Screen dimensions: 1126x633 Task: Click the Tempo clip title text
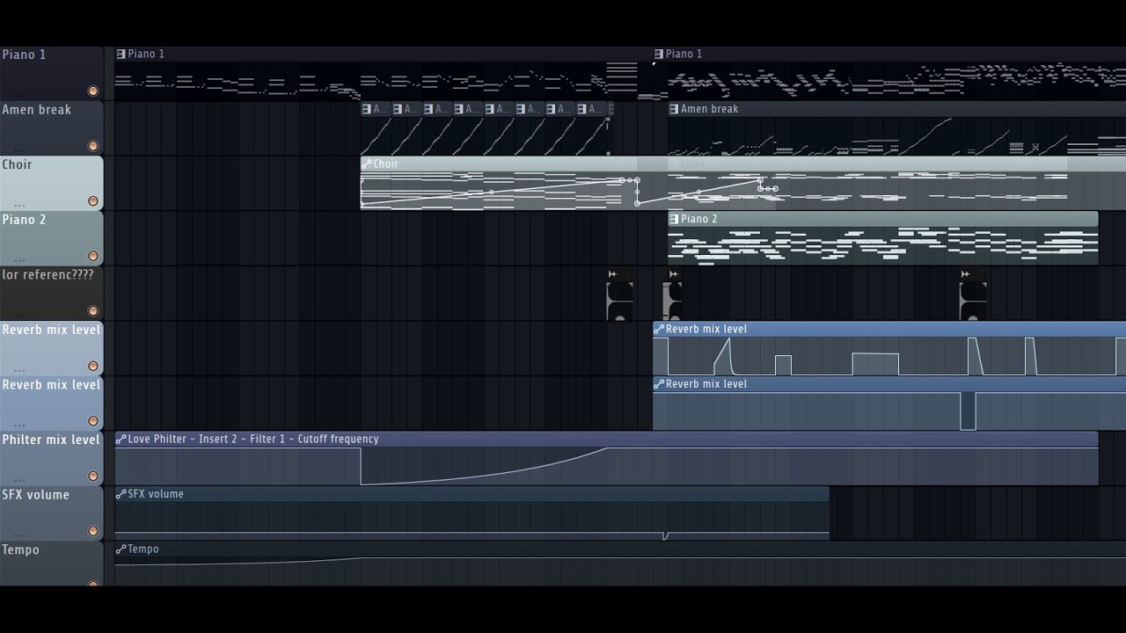(x=143, y=549)
